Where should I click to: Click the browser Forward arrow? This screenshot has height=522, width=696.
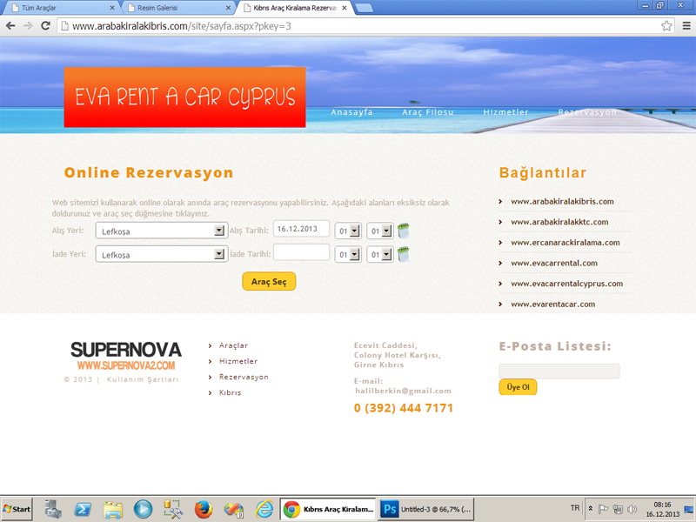(28, 26)
